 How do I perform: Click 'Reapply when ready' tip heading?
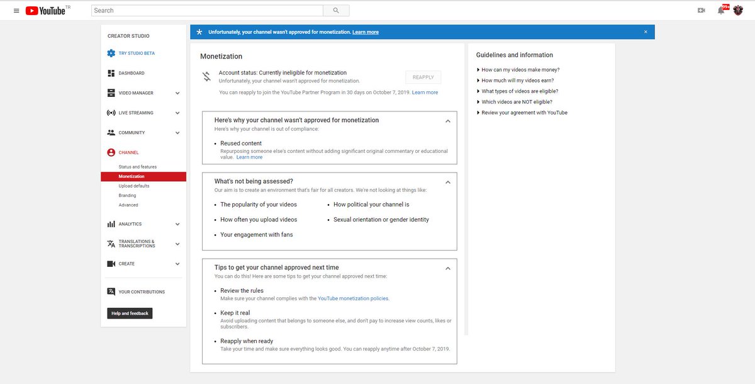tap(247, 341)
